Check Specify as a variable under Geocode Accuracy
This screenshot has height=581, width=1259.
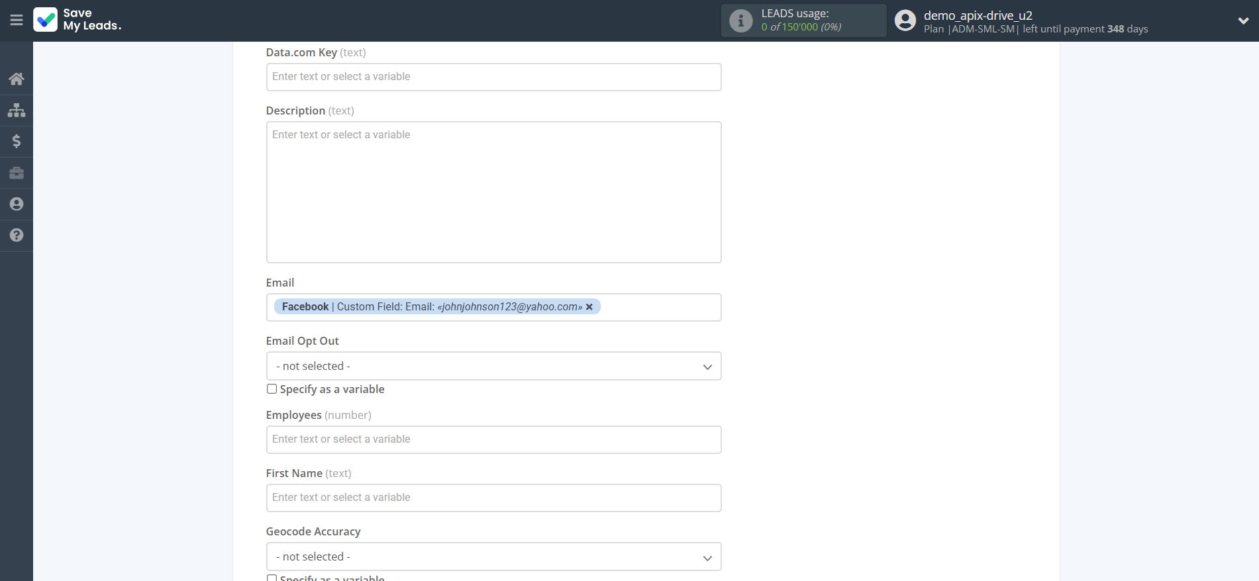pos(272,578)
